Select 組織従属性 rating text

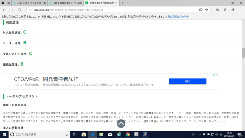click(x=13, y=64)
